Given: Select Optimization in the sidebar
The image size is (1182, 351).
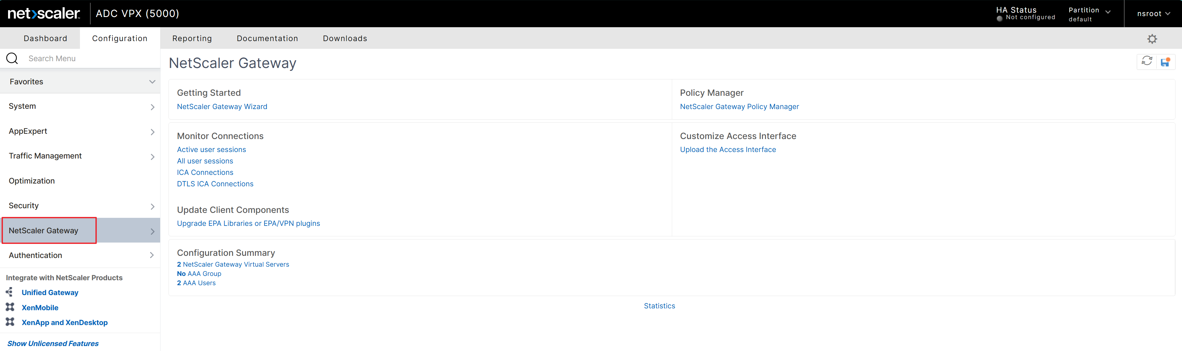Looking at the screenshot, I should 32,181.
